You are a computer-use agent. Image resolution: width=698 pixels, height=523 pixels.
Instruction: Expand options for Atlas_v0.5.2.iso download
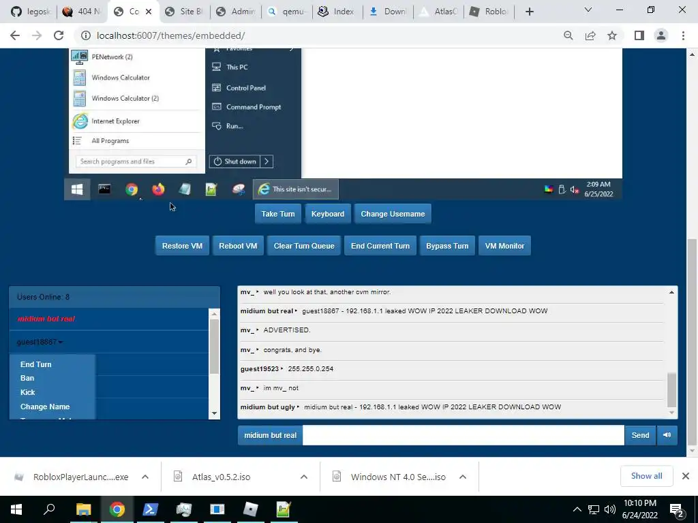tap(304, 477)
